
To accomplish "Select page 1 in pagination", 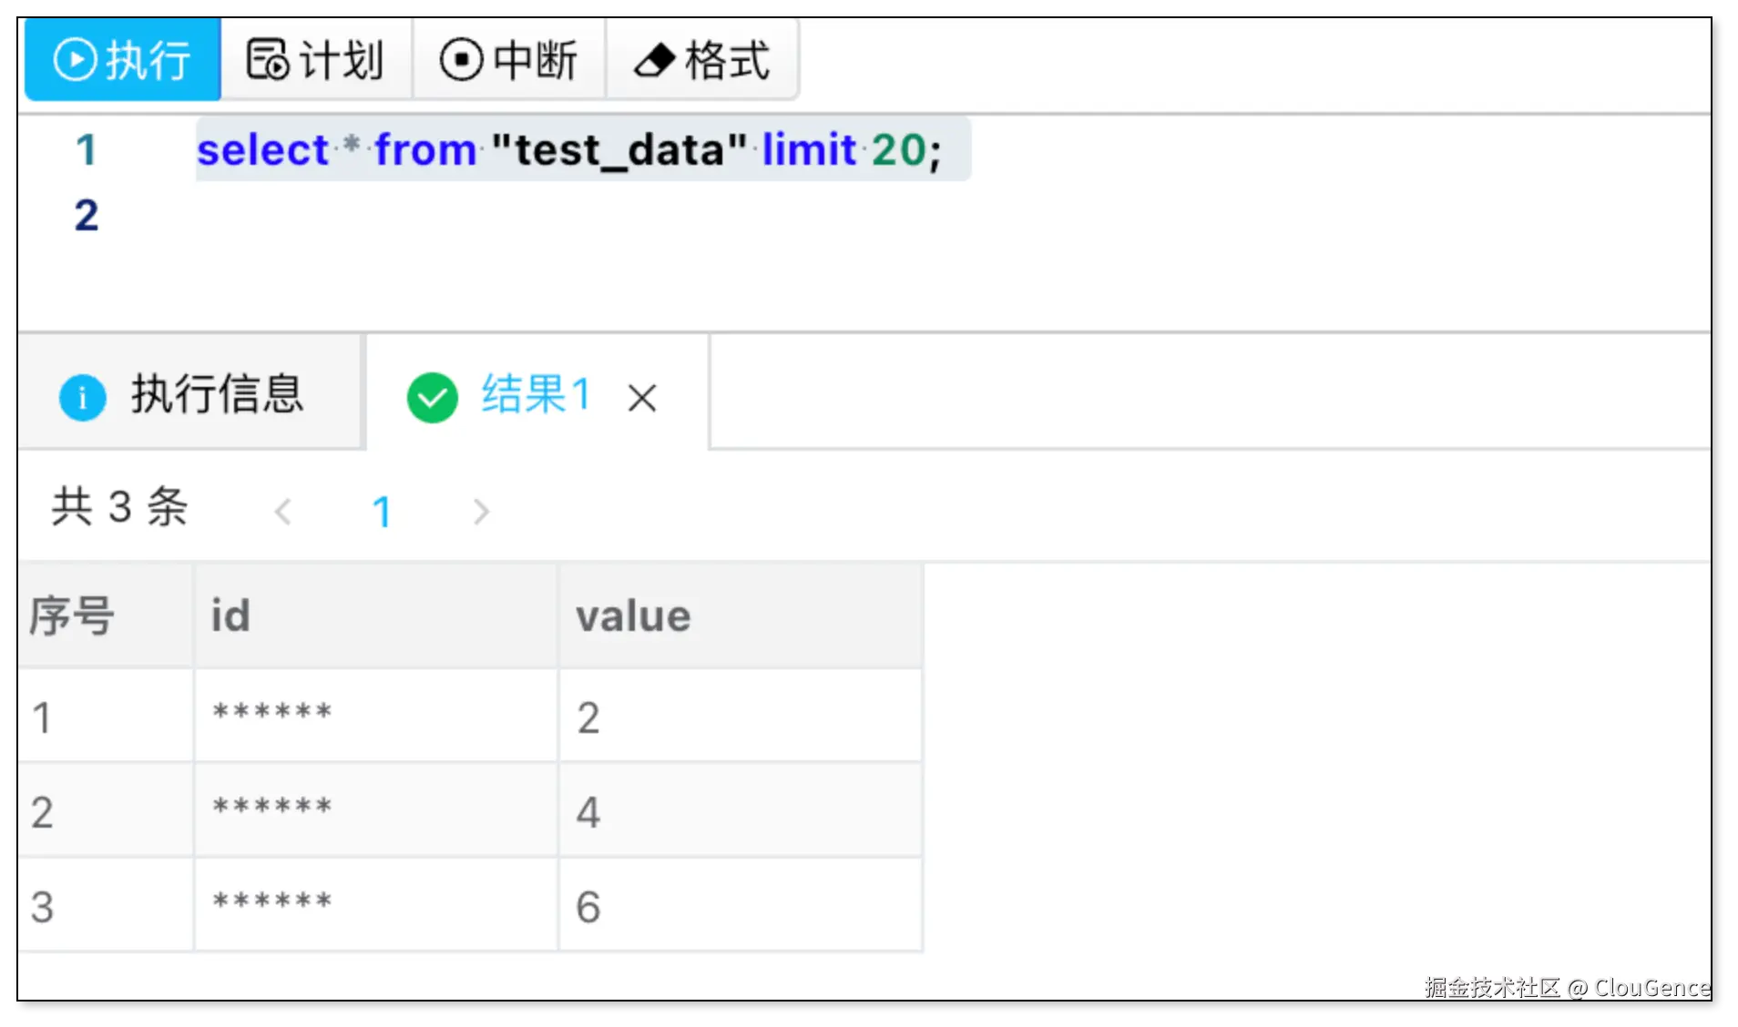I will [382, 512].
